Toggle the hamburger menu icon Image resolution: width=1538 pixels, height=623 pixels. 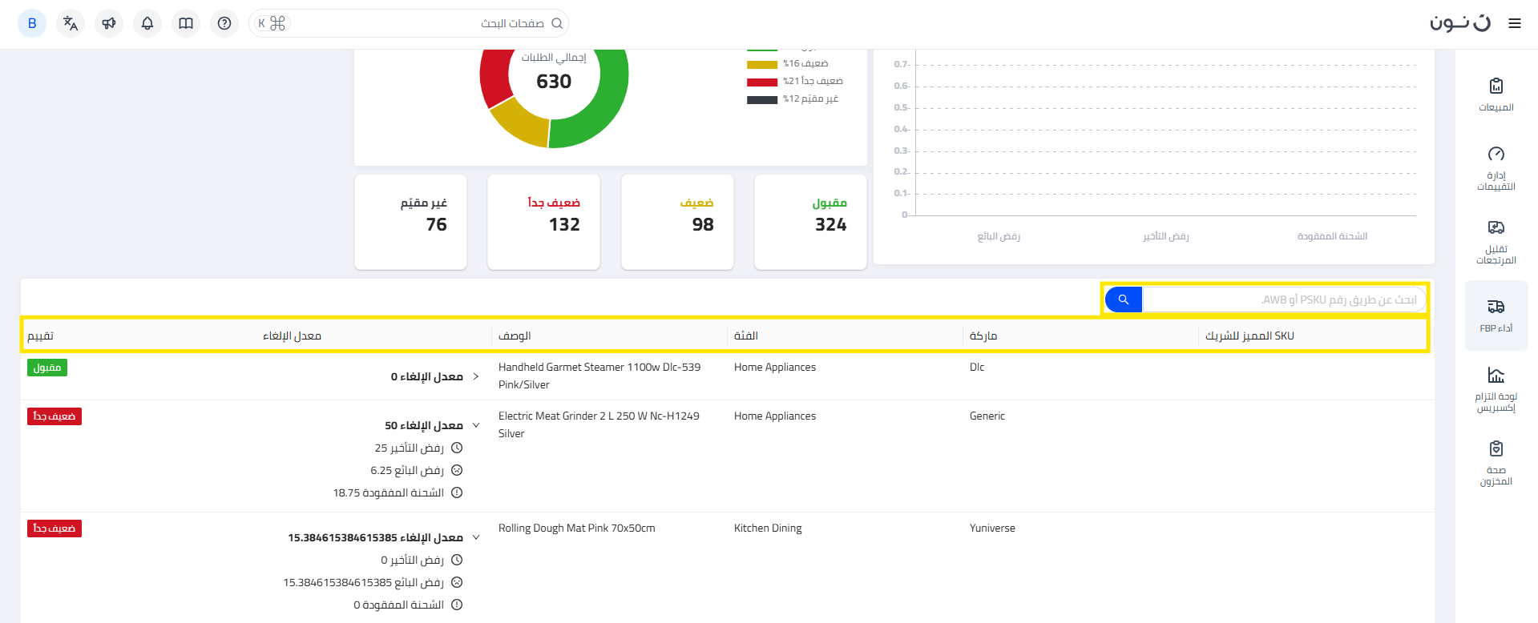(1514, 23)
